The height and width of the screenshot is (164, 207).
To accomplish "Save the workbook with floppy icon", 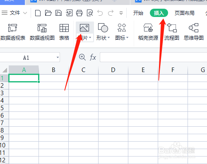I will 58,13.
